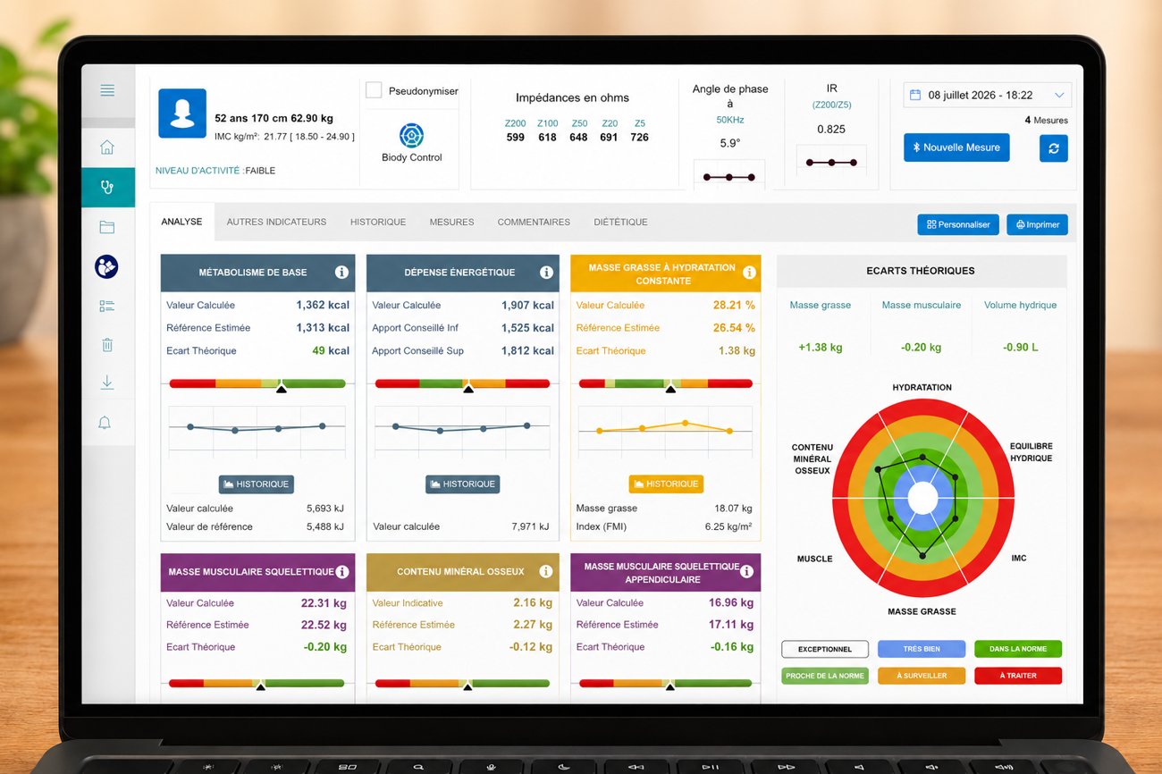This screenshot has height=774, width=1162.
Task: Click the blue refresh icon button
Action: [1054, 148]
